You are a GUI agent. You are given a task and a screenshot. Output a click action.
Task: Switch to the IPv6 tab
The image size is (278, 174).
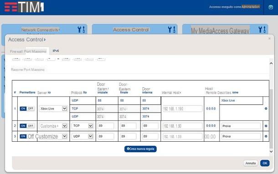coord(56,51)
